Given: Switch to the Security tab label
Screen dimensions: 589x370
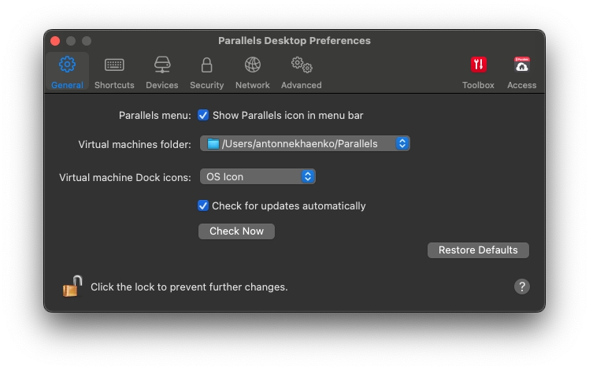Looking at the screenshot, I should (x=206, y=85).
